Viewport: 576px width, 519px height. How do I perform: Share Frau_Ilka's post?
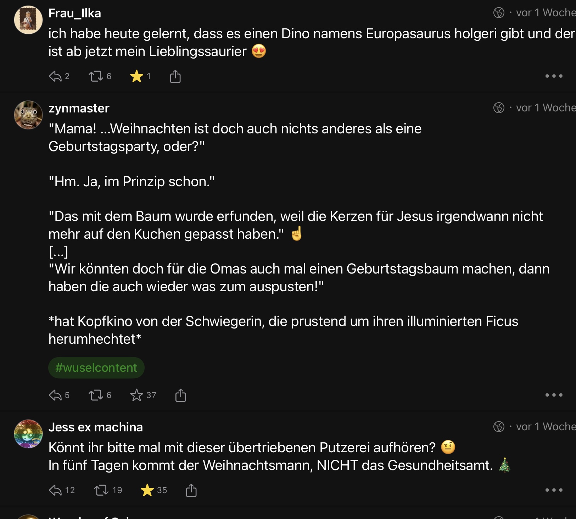[175, 76]
